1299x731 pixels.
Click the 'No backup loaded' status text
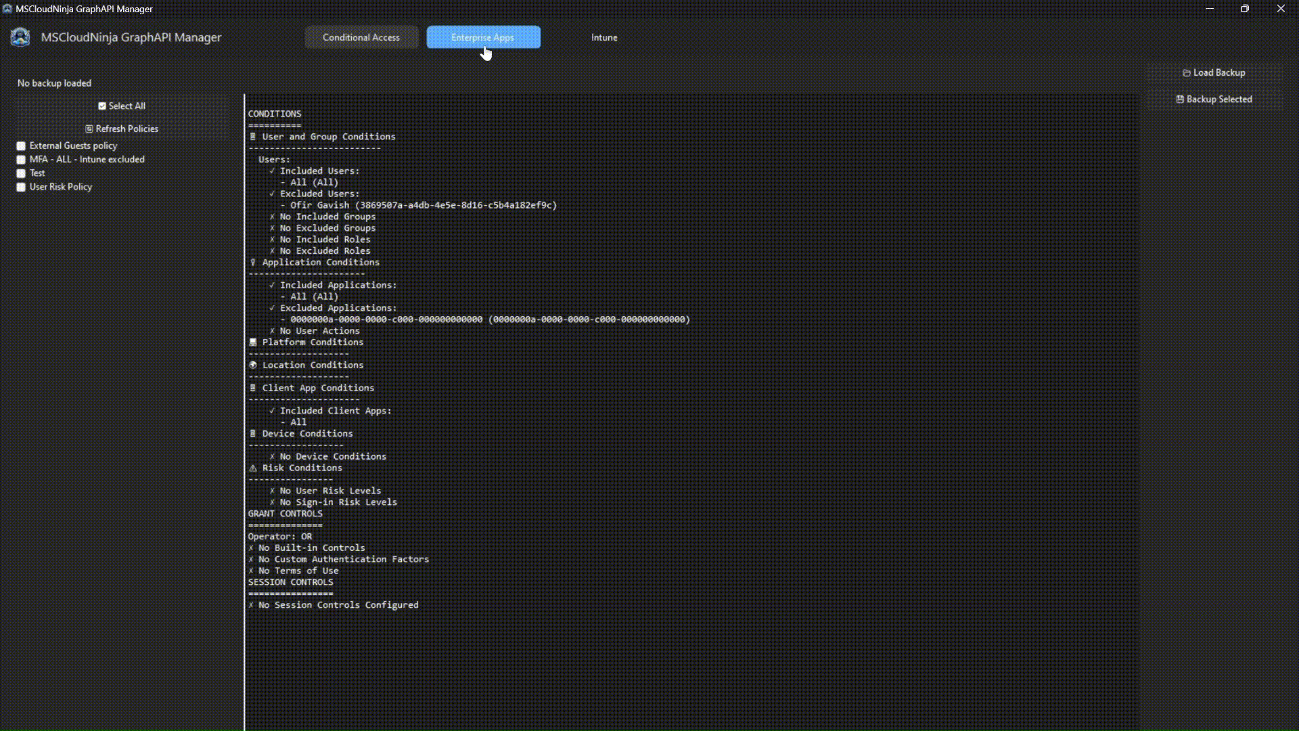point(54,83)
